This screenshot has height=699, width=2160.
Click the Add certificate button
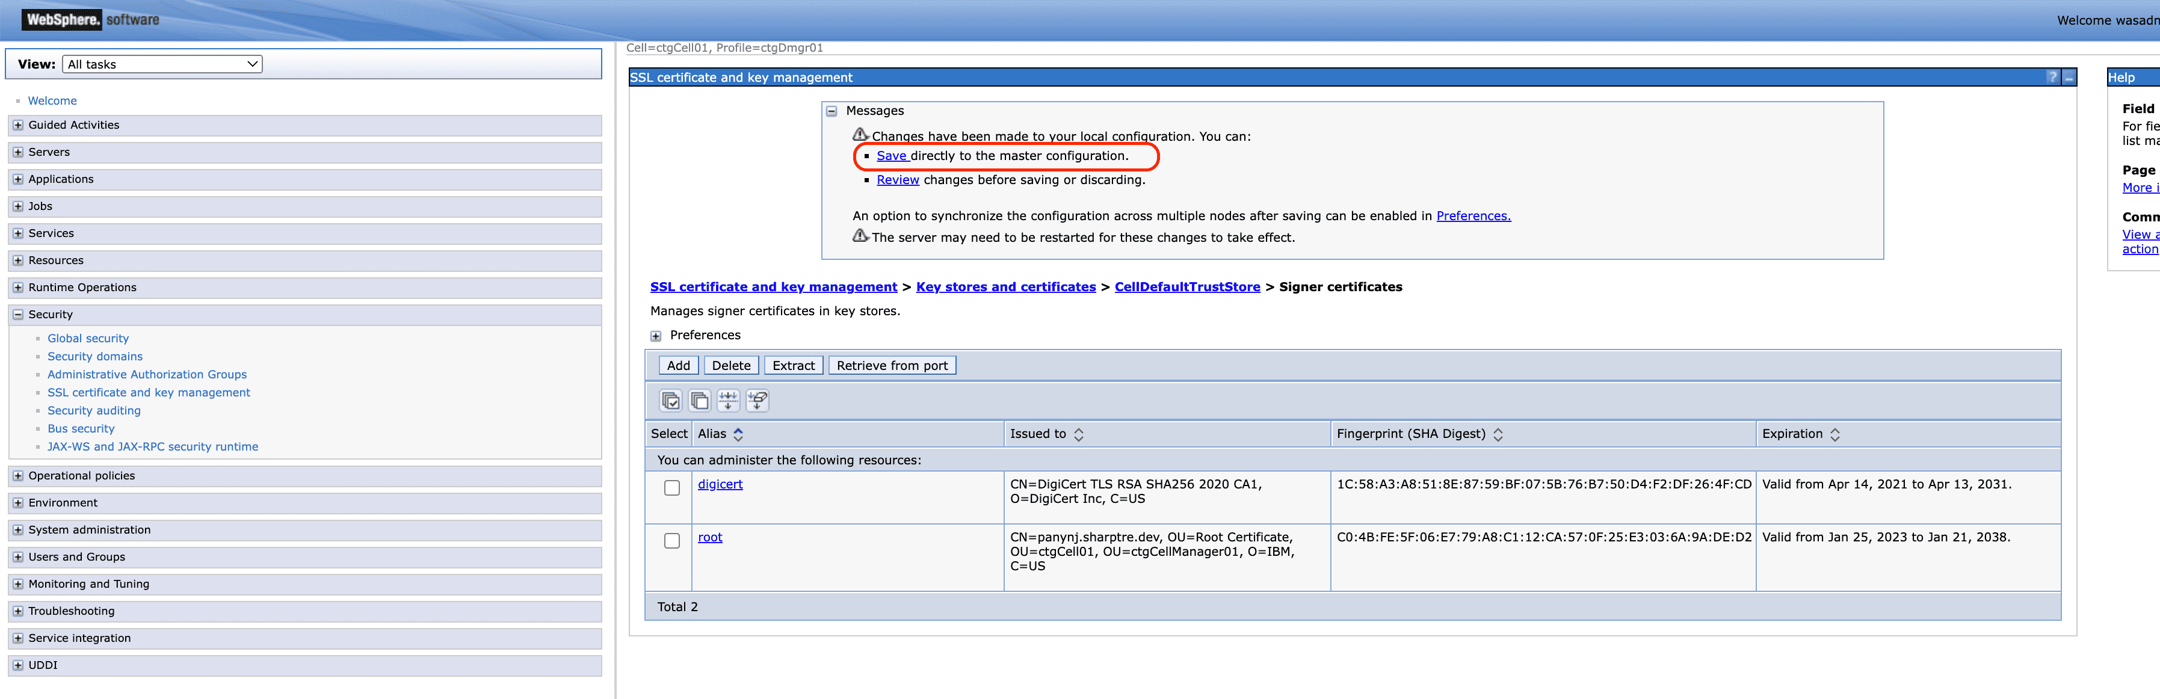tap(678, 365)
